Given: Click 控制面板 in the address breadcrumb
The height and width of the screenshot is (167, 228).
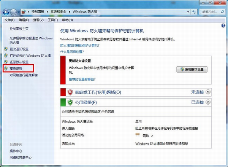Looking at the screenshot, I should (x=38, y=12).
